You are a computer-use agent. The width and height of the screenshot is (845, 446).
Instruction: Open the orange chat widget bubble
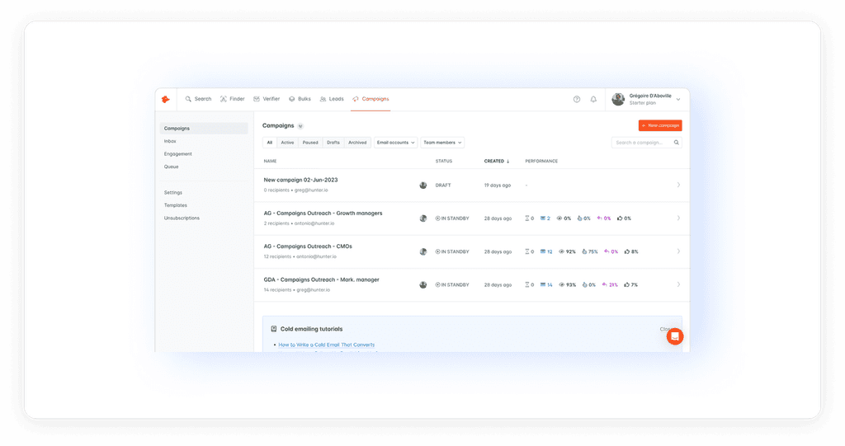point(675,336)
